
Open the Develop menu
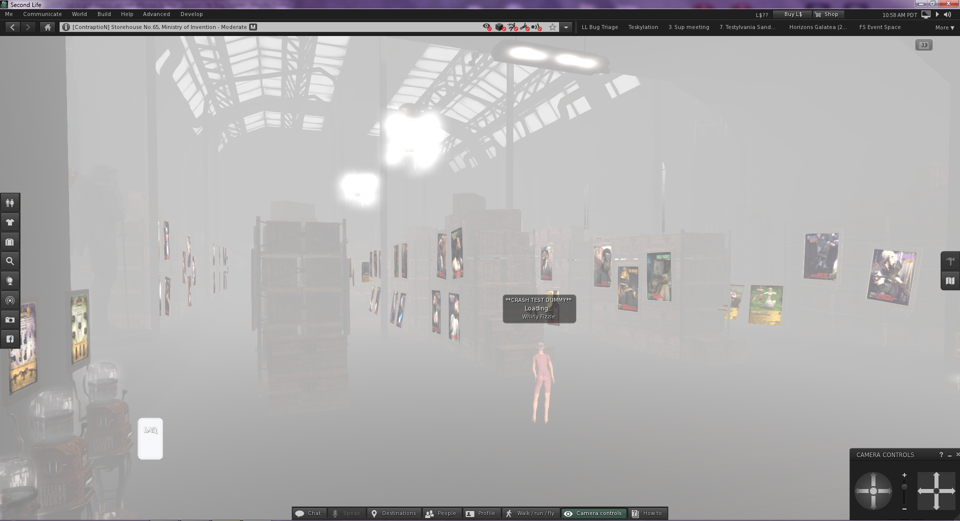(192, 14)
